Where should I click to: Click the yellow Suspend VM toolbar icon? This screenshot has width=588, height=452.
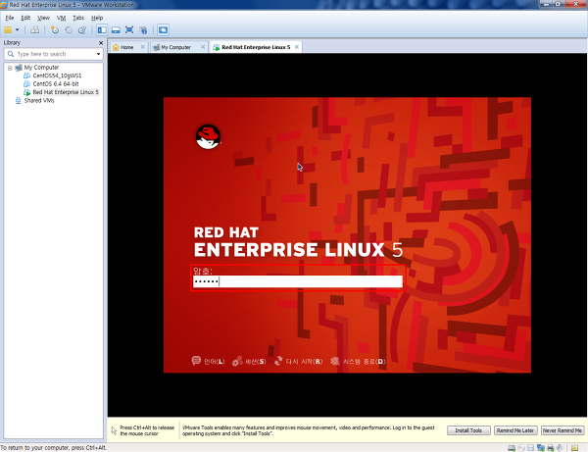tap(8, 30)
